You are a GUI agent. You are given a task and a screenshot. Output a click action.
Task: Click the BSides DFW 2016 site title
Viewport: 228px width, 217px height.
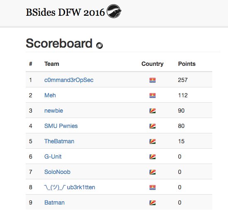pos(65,12)
